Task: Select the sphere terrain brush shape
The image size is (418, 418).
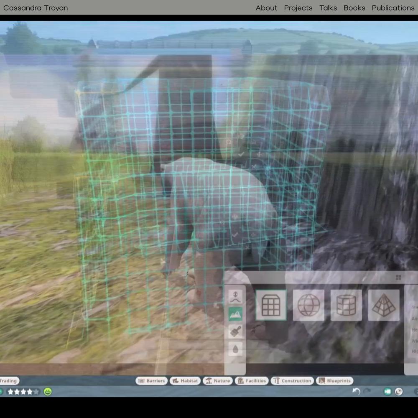Action: coord(308,305)
